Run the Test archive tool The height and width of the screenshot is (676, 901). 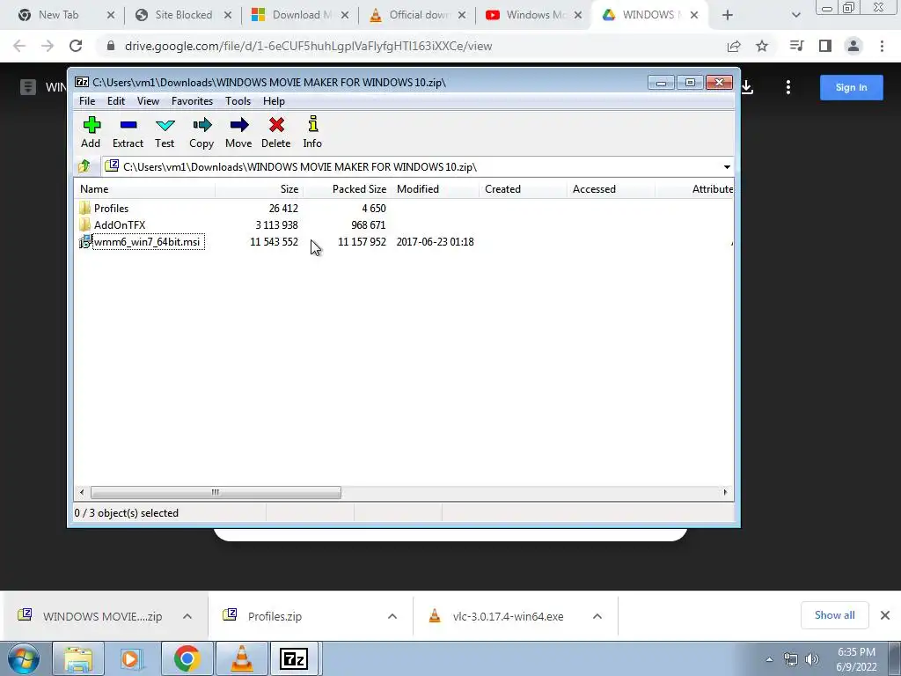[165, 132]
